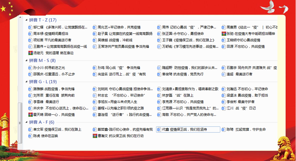Click the document icon for 单文军 file
296x161 pixels.
click(30, 129)
